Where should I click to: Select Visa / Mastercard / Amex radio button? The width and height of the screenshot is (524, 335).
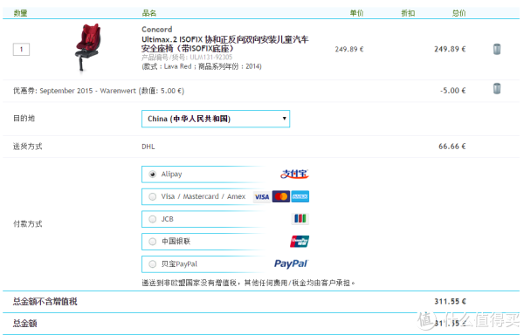pos(152,196)
